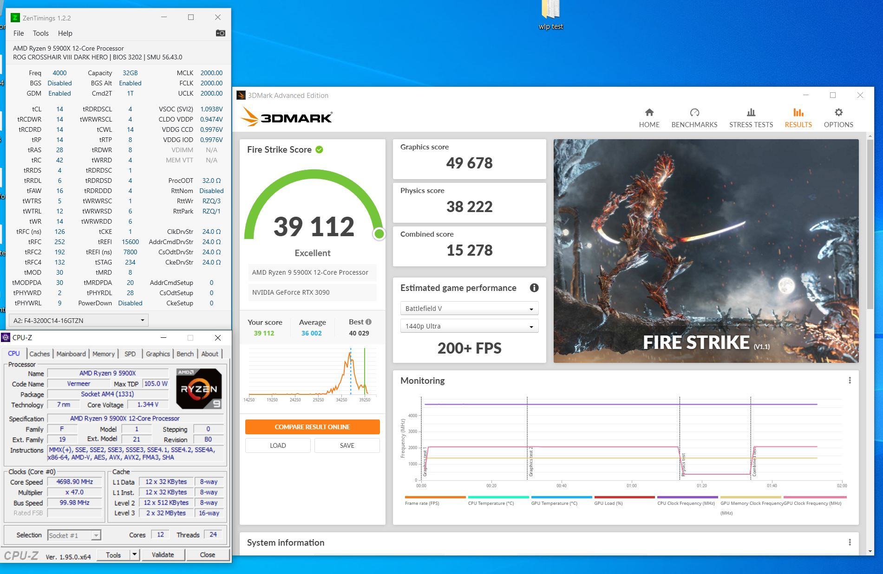Click GPU Memory Clock Frequency yellow legend swatch
883x574 pixels.
tap(751, 497)
